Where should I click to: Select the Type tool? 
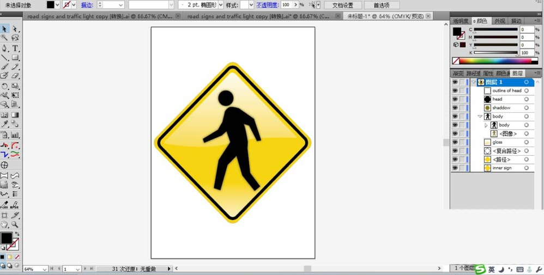[x=15, y=48]
